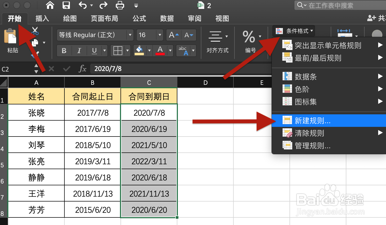Toggle underline formatting
Image resolution: width=386 pixels, height=225 pixels.
point(94,51)
